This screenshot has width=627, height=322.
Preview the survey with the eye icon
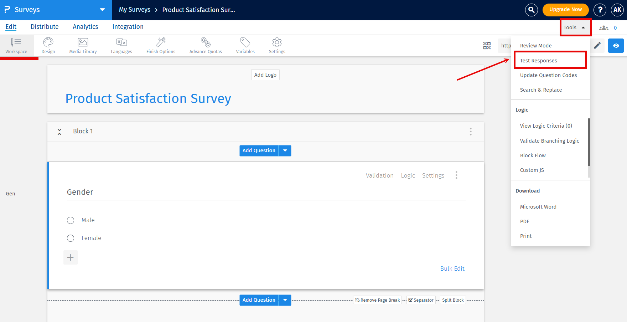616,46
